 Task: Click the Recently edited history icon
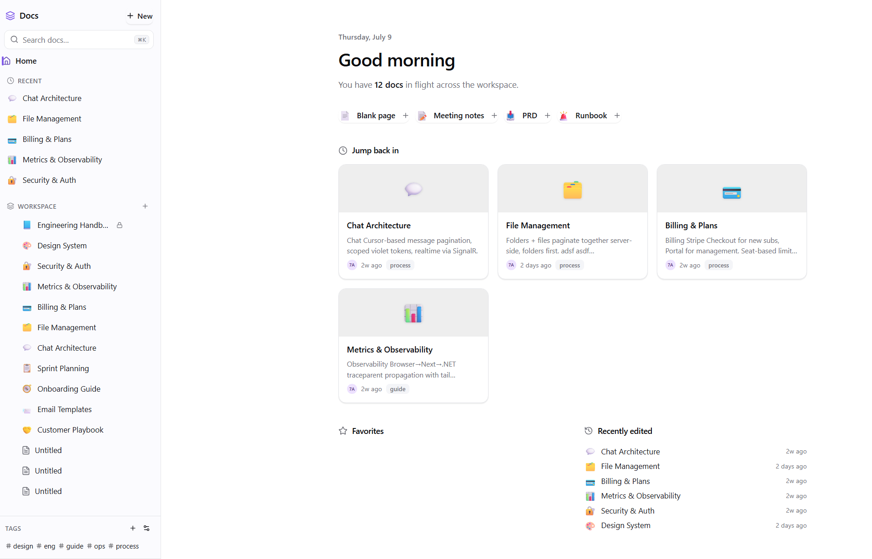589,431
